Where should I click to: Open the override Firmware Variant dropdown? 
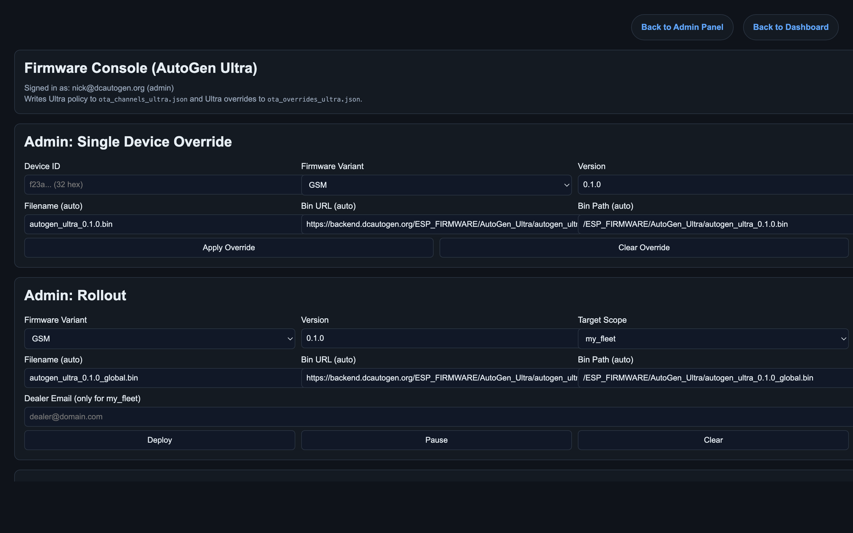point(436,185)
